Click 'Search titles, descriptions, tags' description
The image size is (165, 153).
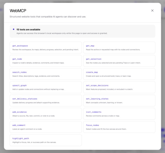coord(36,76)
